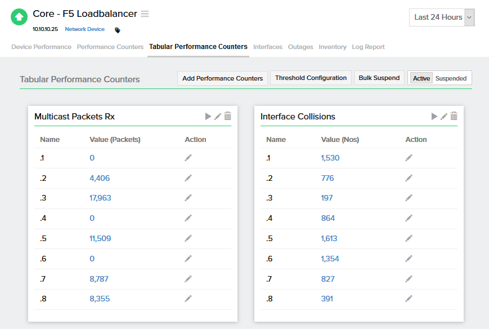Run the Interface Collisions play icon
The width and height of the screenshot is (489, 329).
pos(434,116)
